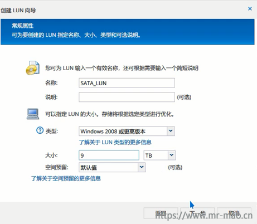Click the 创建 LUN 向导 title bar text

[18, 11]
